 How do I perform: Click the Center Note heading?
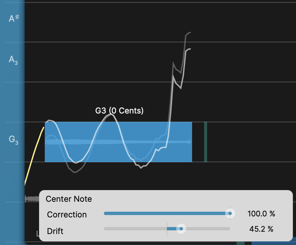coord(69,199)
